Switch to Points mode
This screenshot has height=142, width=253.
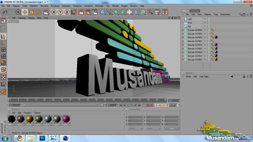[x=3, y=49]
